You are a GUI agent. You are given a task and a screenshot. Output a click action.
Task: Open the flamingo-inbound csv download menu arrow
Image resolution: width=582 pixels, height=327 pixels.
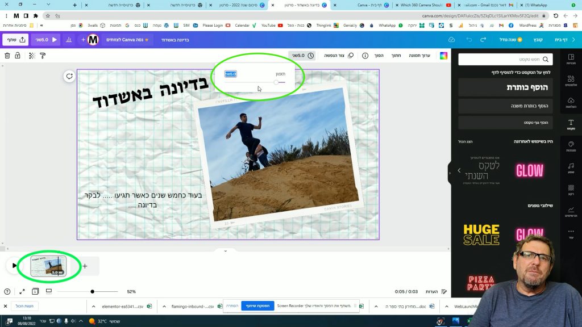click(164, 306)
